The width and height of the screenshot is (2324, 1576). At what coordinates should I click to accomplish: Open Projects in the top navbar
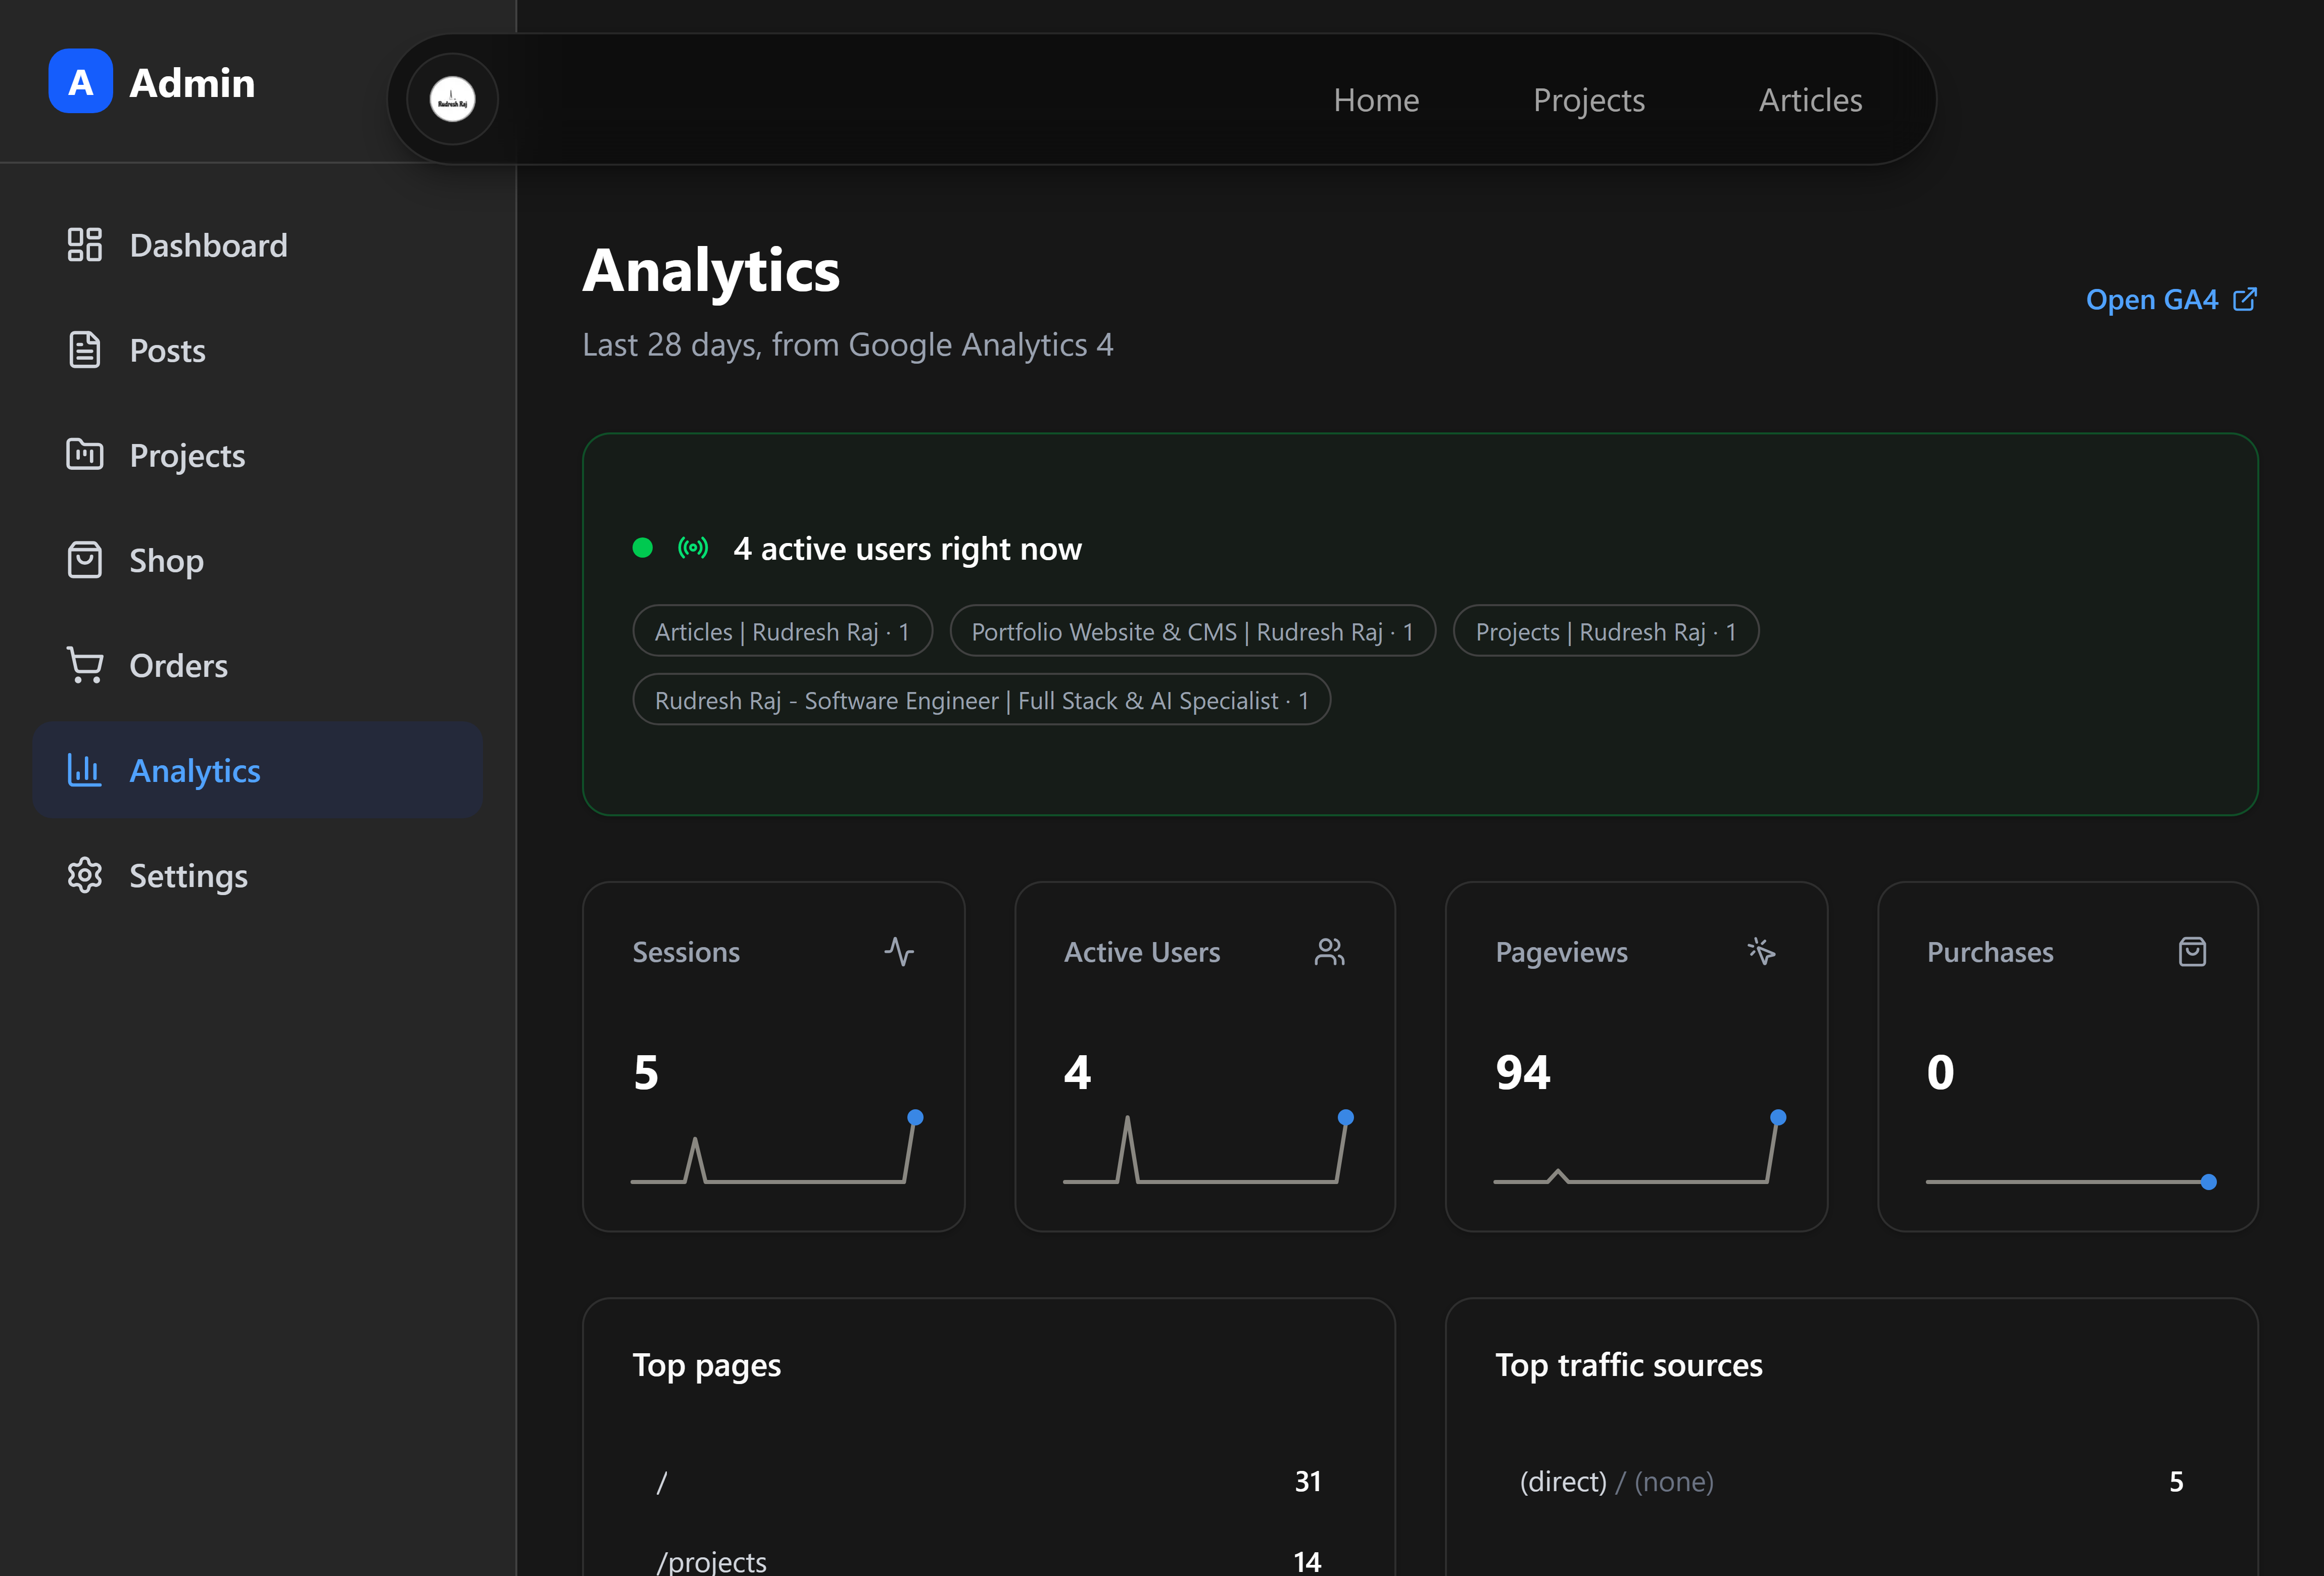1589,100
